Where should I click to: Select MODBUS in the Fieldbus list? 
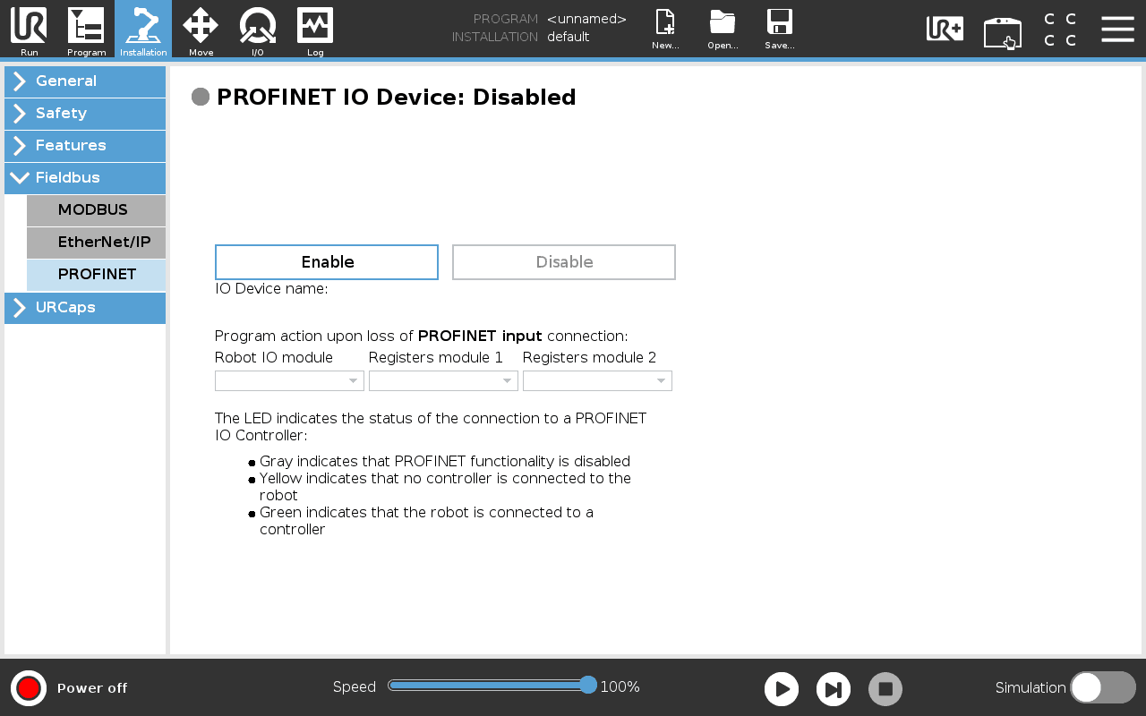96,210
